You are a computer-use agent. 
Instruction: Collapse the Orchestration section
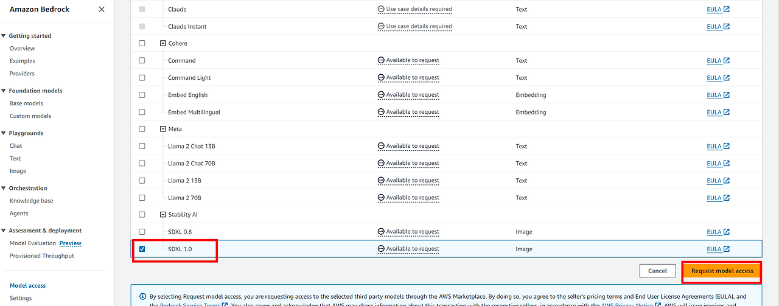[4, 189]
